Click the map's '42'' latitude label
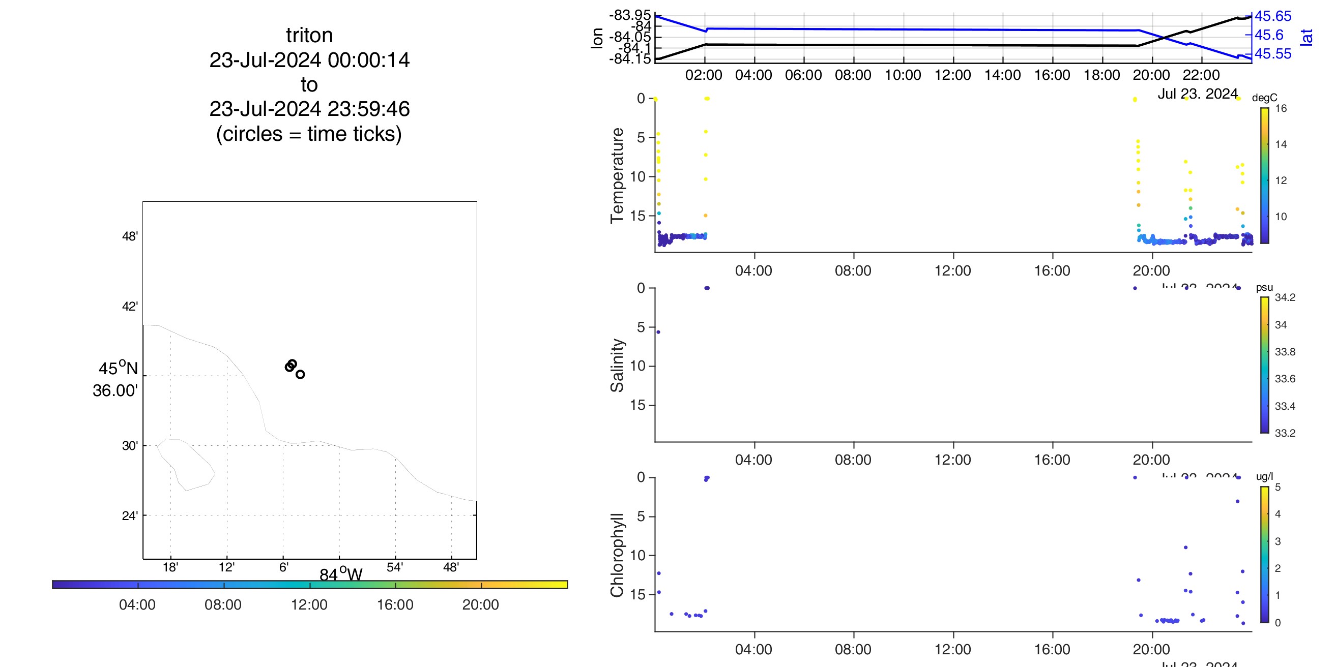 (130, 307)
